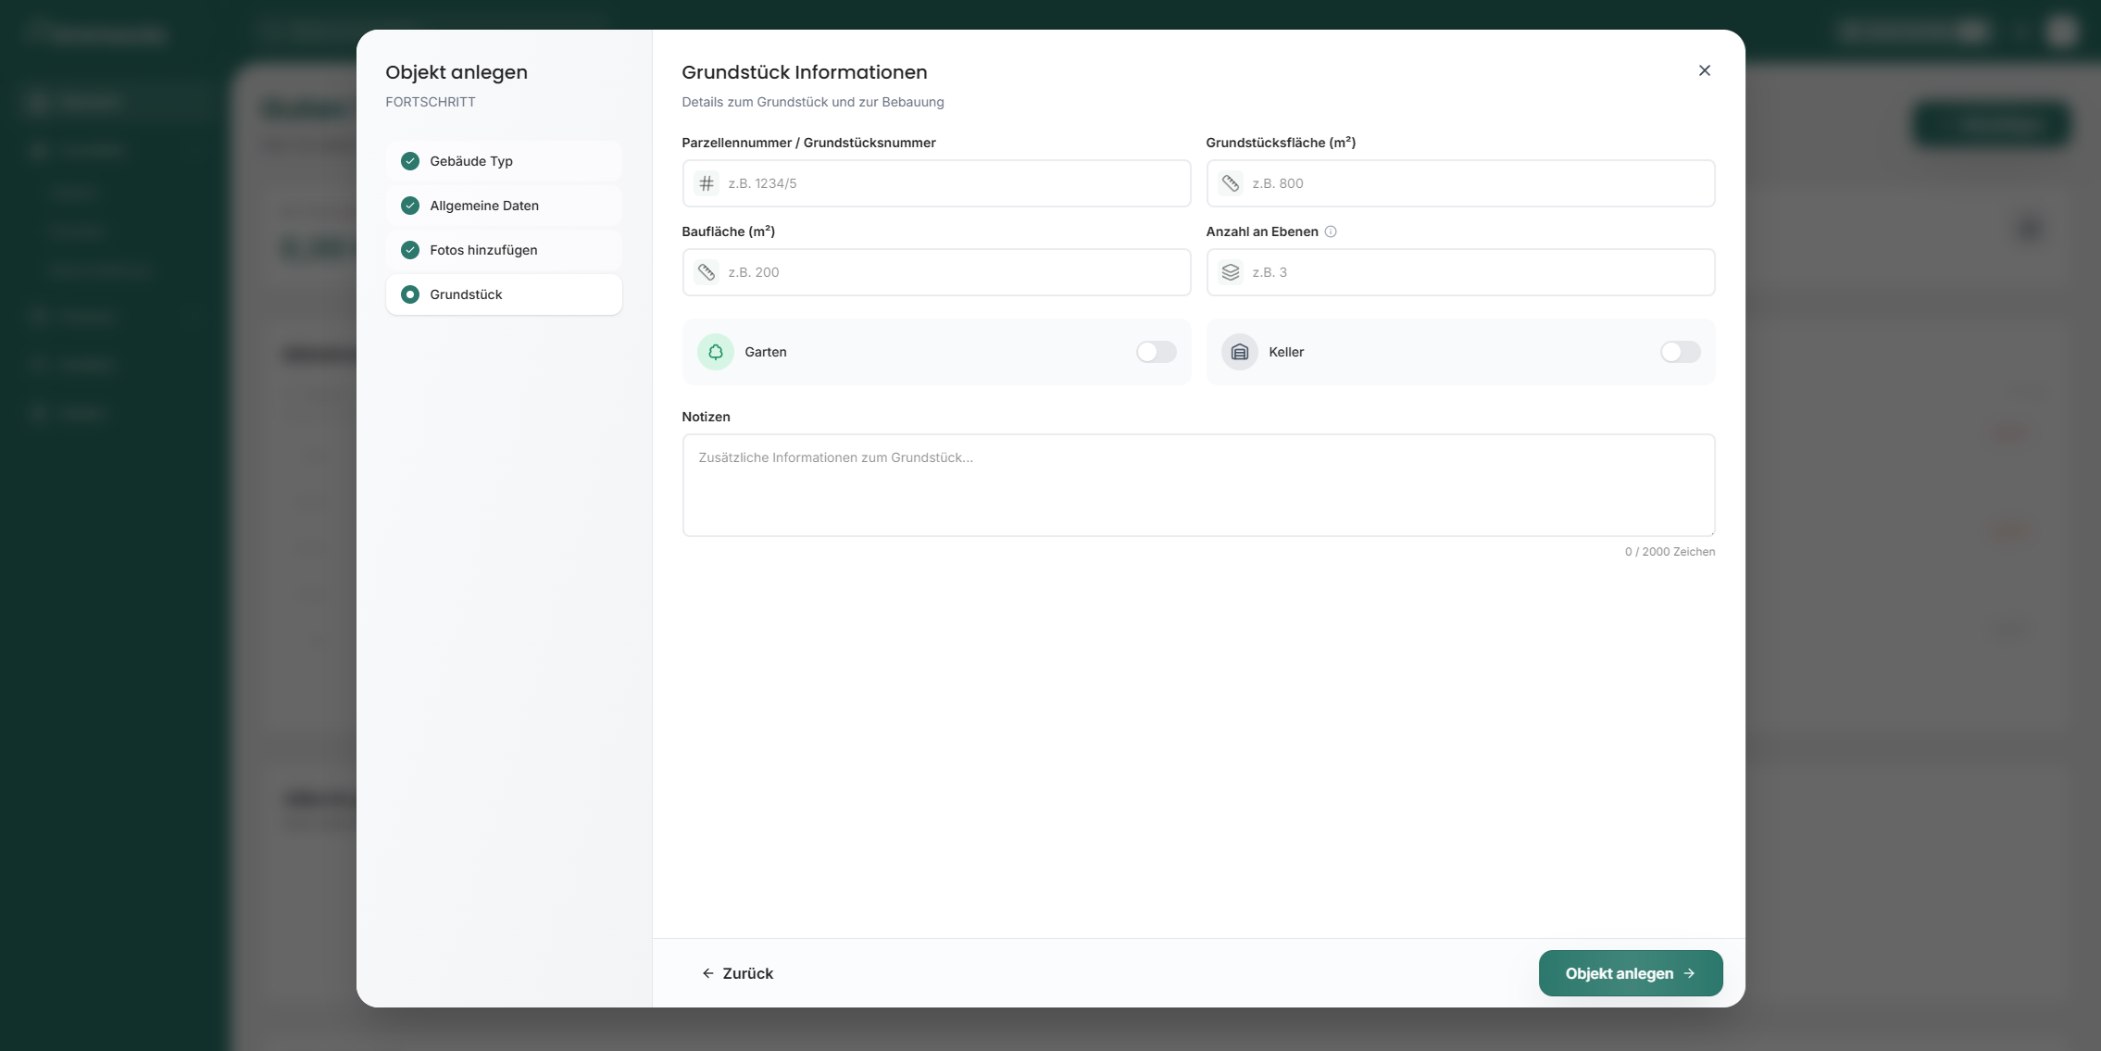Image resolution: width=2101 pixels, height=1051 pixels.
Task: Click the 'Parzellennummer / Grundstücksnummer' label
Action: coord(808,143)
